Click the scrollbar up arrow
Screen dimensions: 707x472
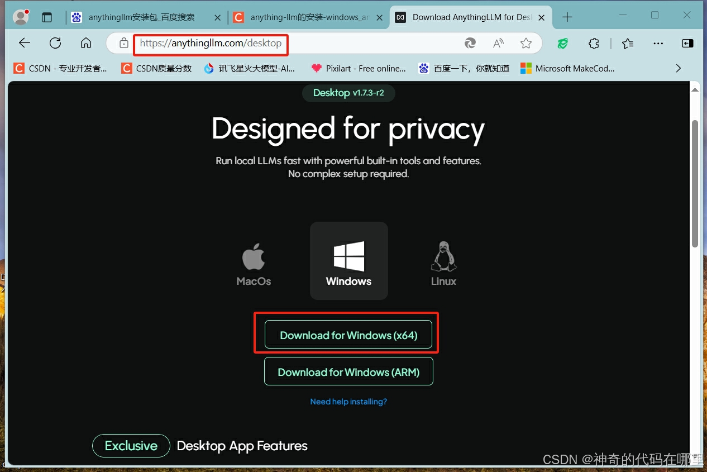click(x=695, y=89)
